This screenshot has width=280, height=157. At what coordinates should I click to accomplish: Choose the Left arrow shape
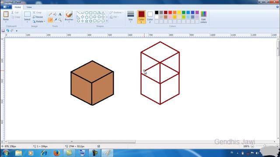pos(99,17)
